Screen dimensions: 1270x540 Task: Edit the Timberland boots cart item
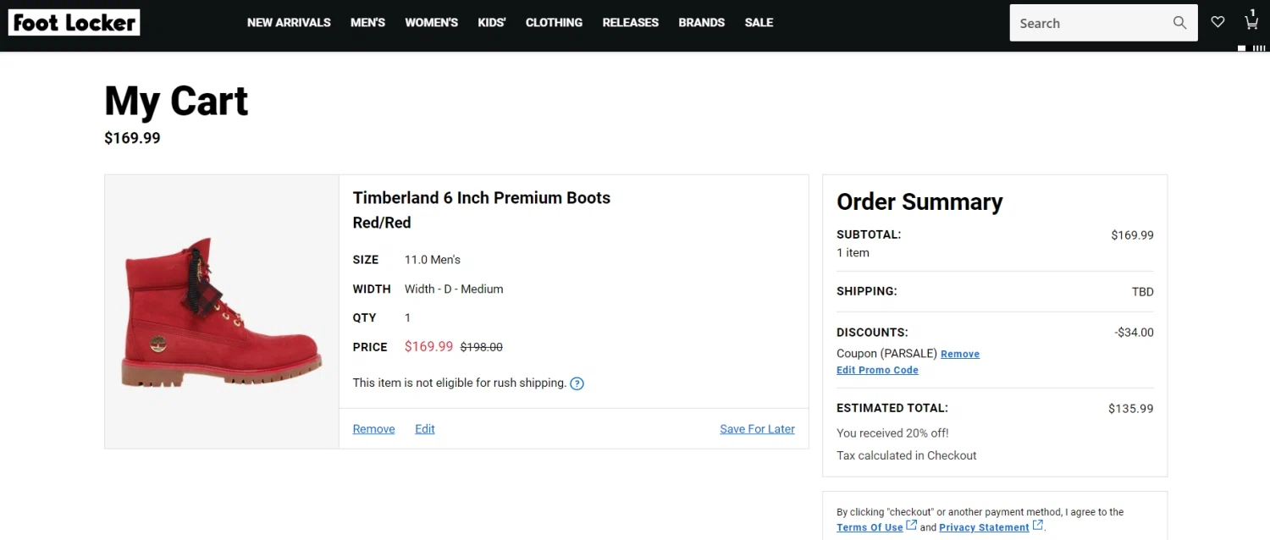[x=424, y=429]
